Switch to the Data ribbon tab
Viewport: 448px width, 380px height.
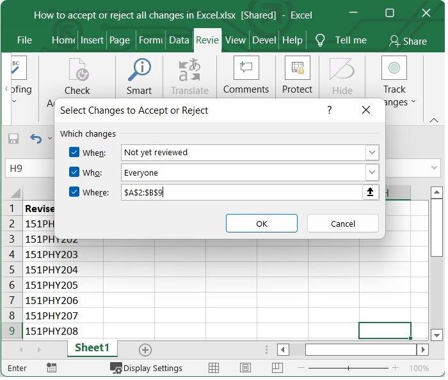click(x=179, y=40)
